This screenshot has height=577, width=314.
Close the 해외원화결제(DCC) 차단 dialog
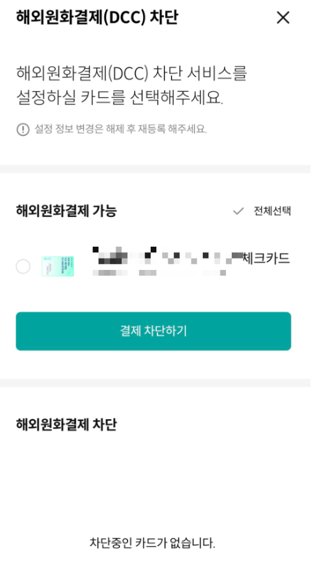[x=283, y=17]
